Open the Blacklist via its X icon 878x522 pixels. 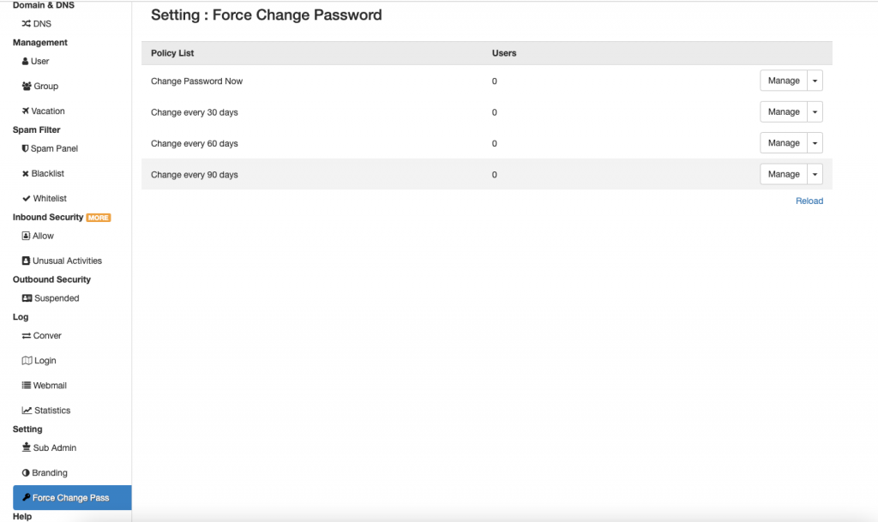click(x=26, y=173)
